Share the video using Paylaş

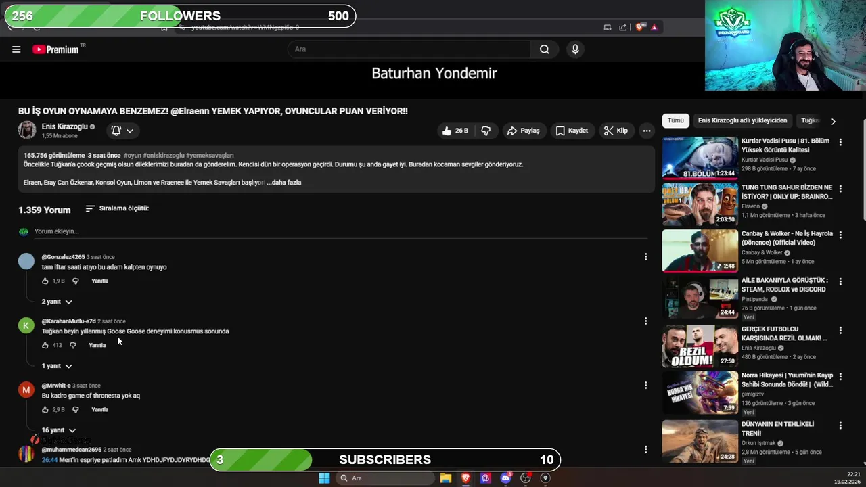[524, 131]
